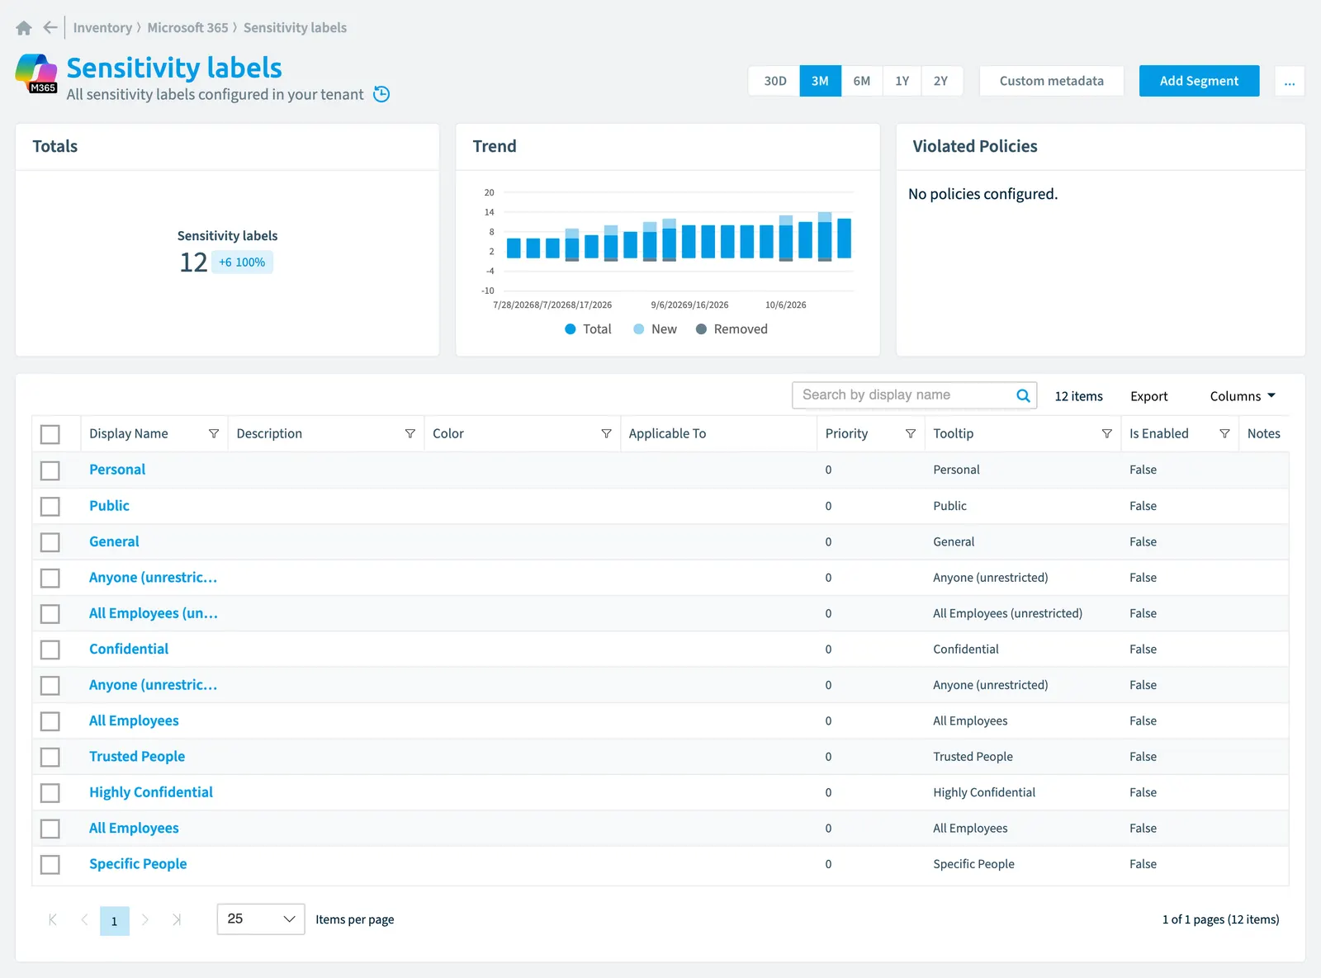Click the last bar in the Trend chart
Image resolution: width=1321 pixels, height=978 pixels.
[x=844, y=239]
